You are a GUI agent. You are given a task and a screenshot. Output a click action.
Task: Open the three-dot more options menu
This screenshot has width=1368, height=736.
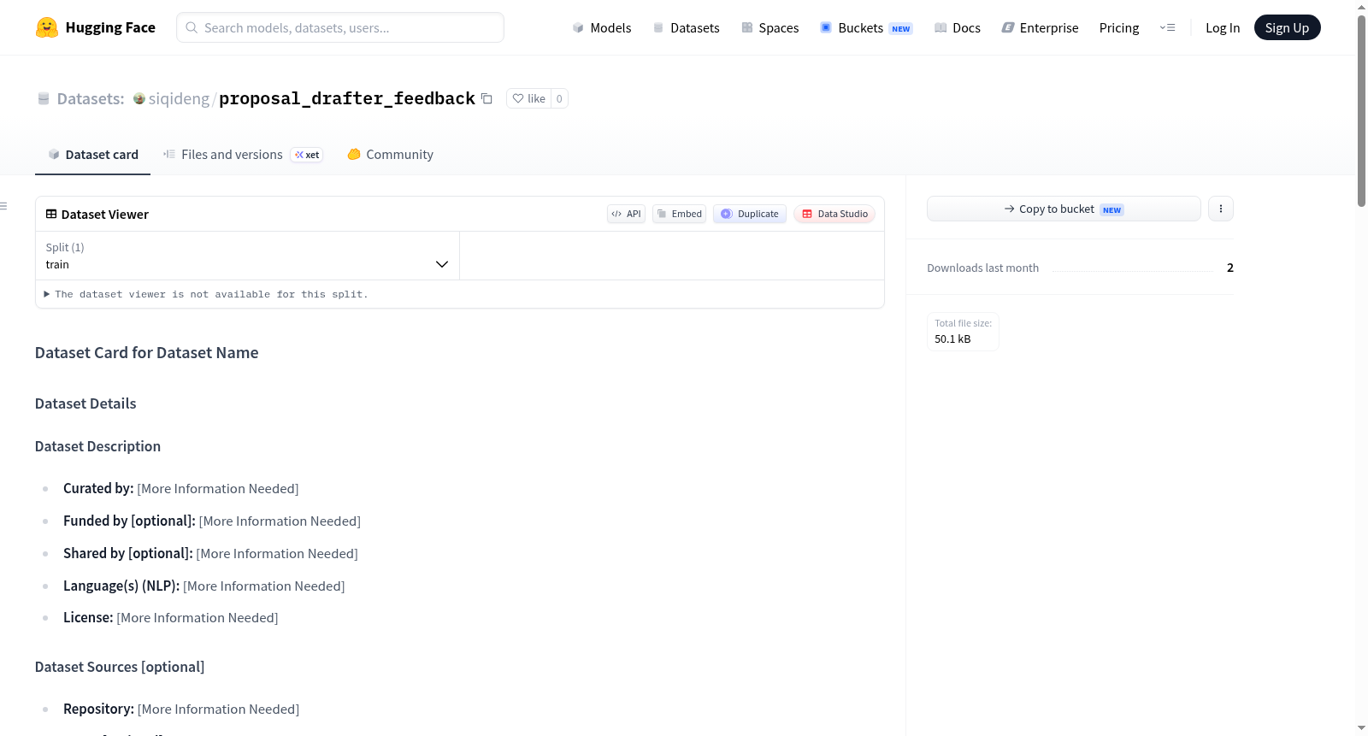(1221, 209)
